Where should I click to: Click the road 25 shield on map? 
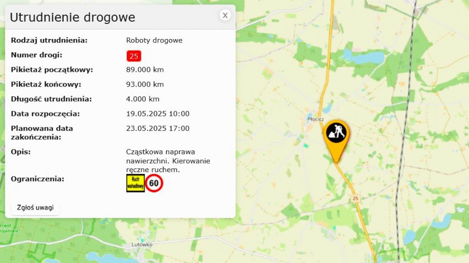pyautogui.click(x=355, y=198)
